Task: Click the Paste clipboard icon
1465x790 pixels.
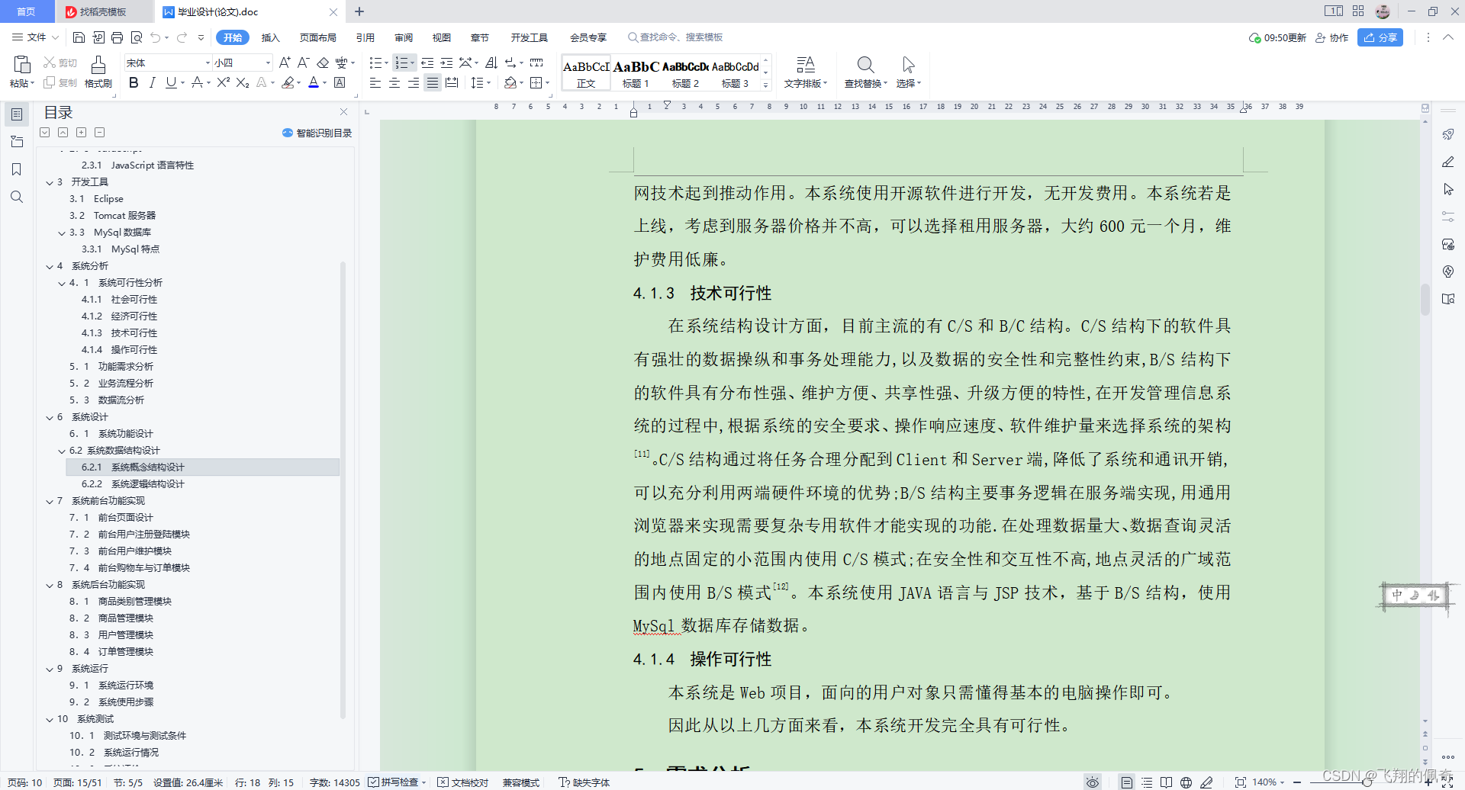Action: click(22, 65)
